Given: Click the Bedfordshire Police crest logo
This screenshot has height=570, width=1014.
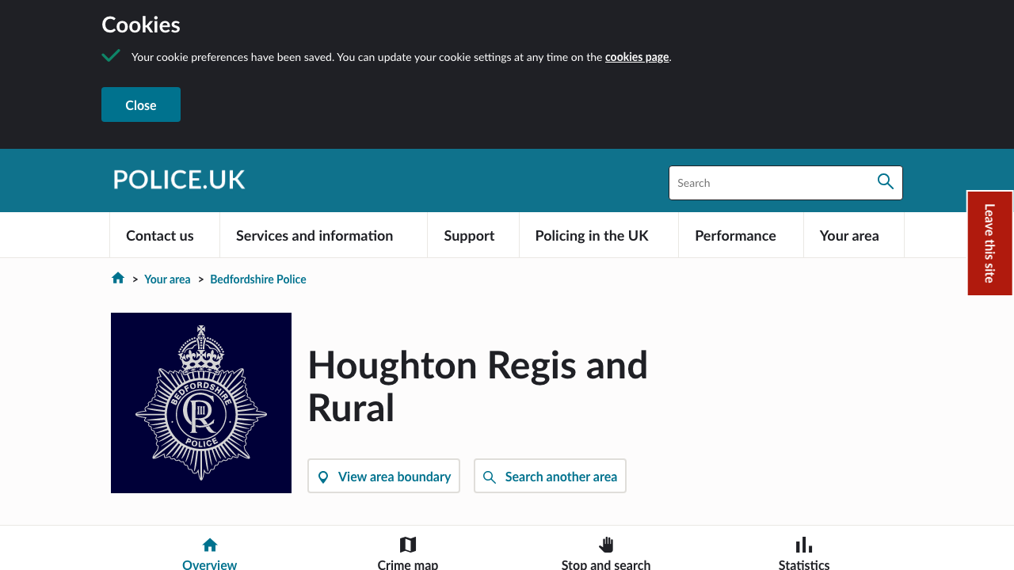Looking at the screenshot, I should point(201,403).
